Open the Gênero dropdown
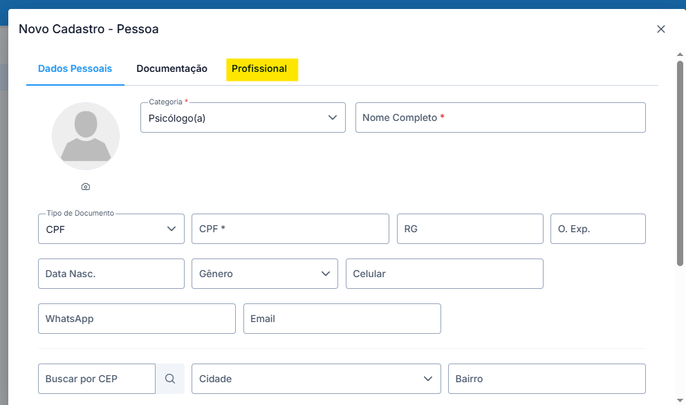Screen dimensions: 686x405 264,274
